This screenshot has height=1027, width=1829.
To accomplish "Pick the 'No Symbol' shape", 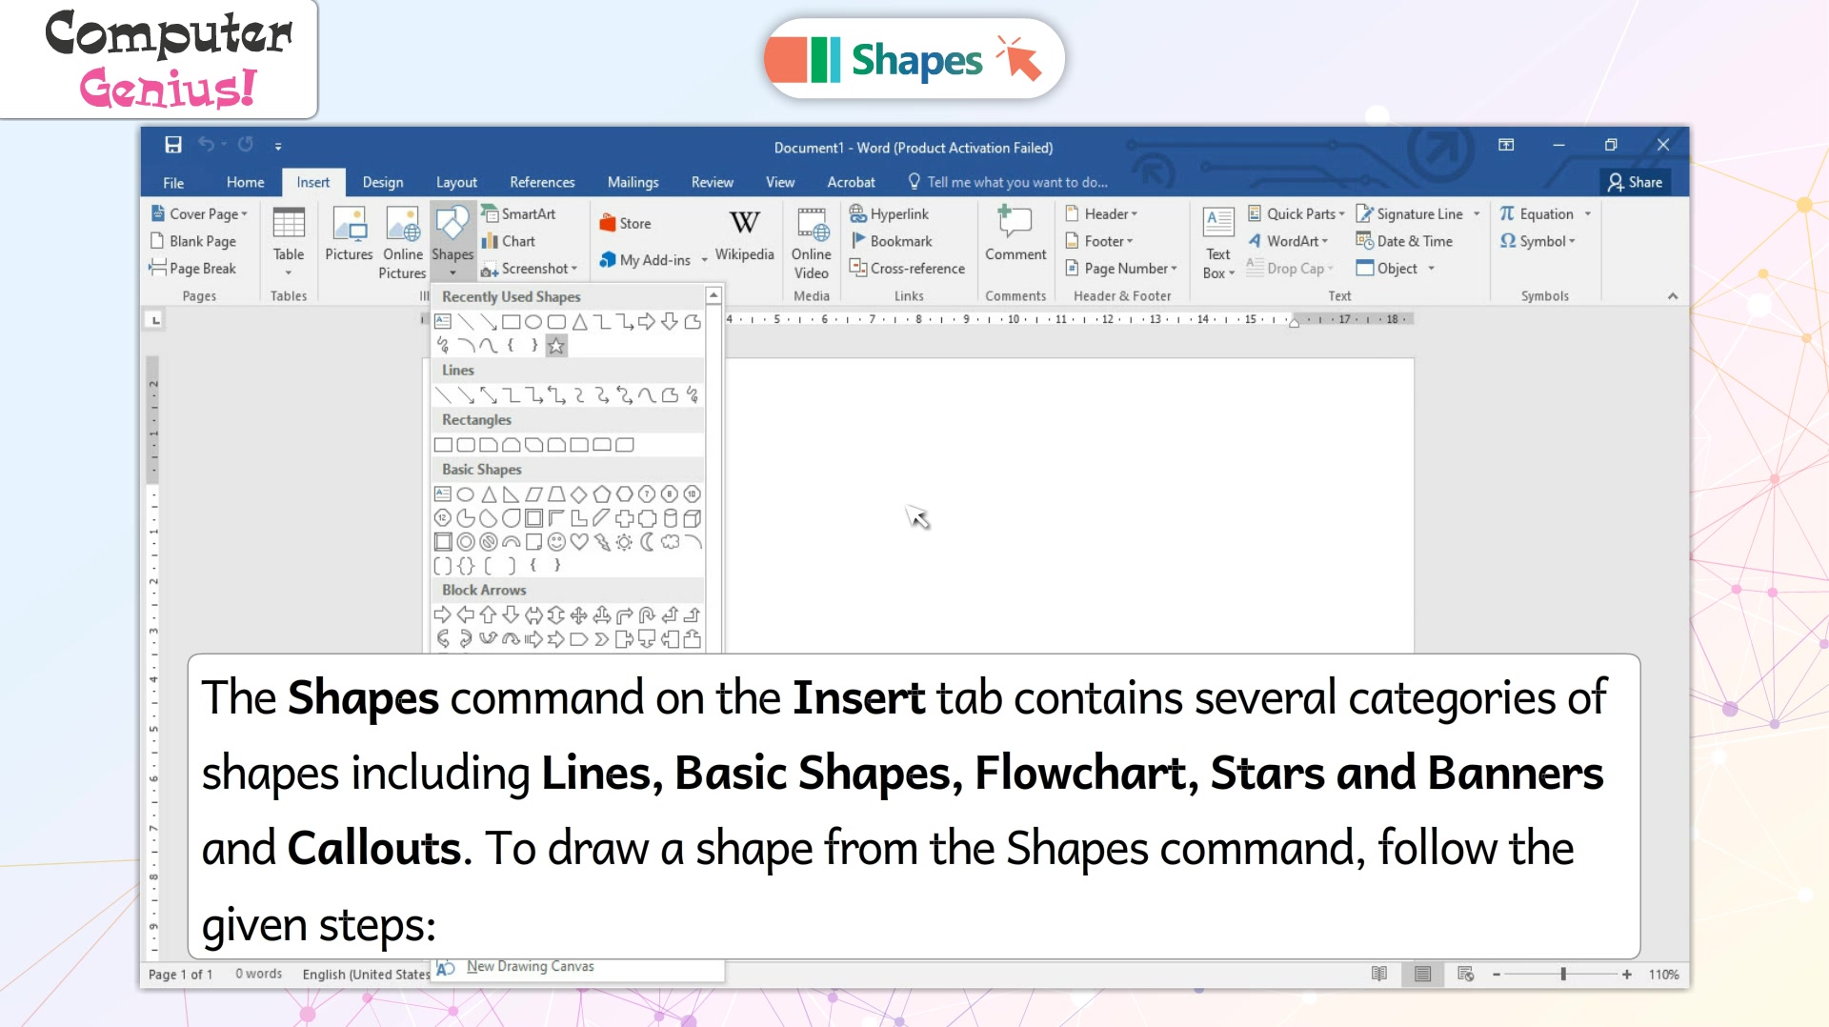I will click(x=489, y=542).
